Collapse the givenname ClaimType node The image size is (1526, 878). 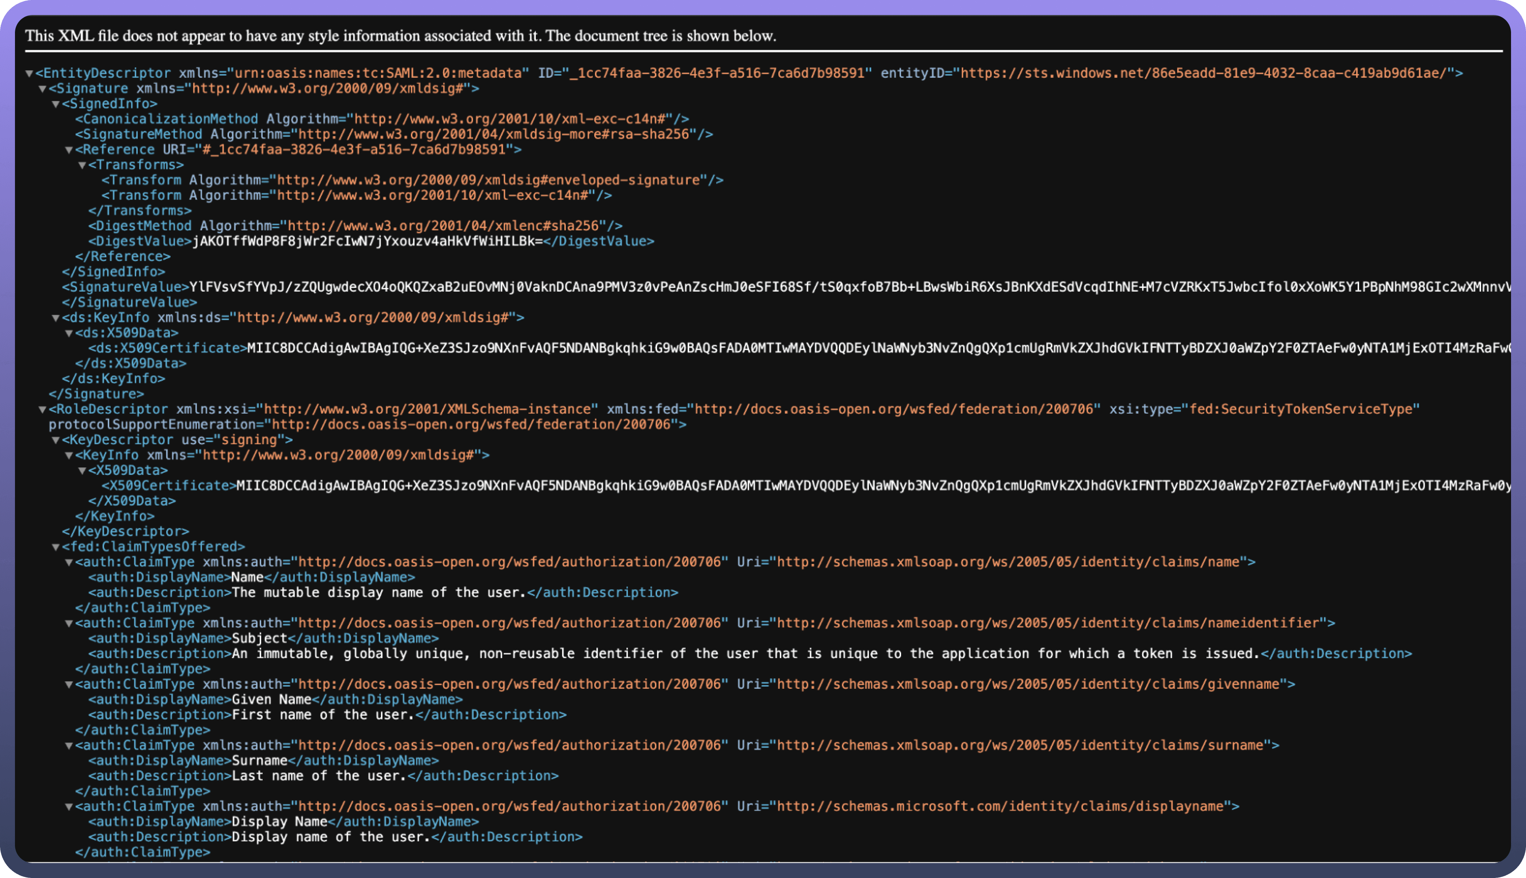pyautogui.click(x=69, y=684)
